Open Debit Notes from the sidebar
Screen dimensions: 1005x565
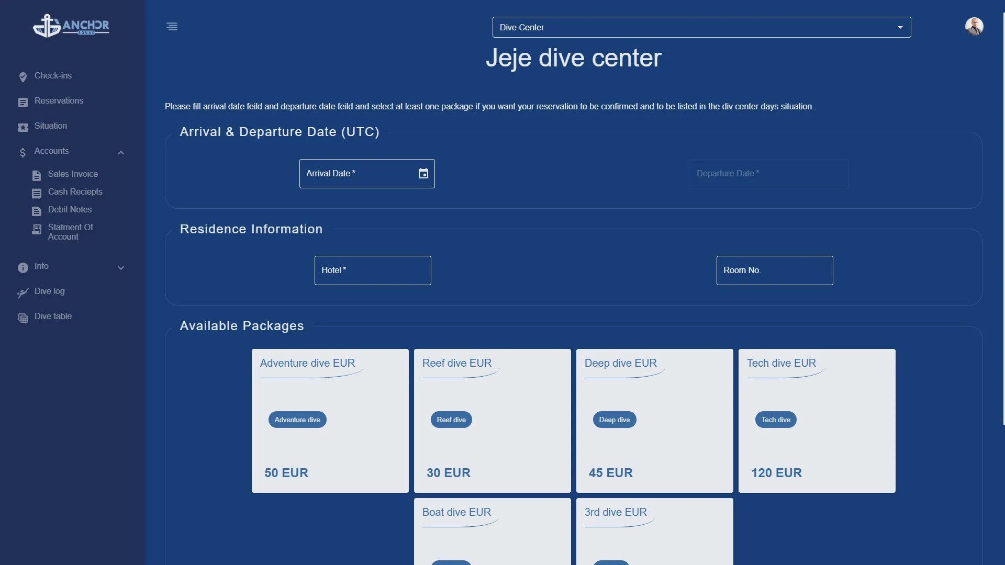pos(70,210)
